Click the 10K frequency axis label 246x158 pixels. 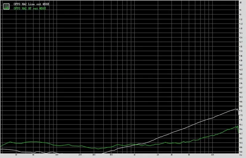click(x=212, y=155)
